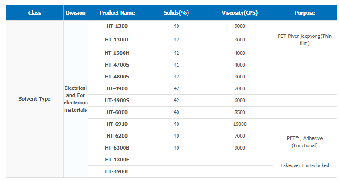Select product HT-1300H in the table

(117, 53)
